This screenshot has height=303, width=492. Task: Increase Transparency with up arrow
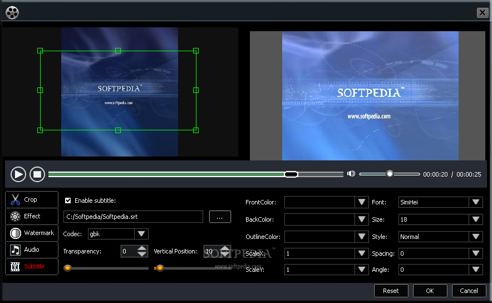point(142,248)
